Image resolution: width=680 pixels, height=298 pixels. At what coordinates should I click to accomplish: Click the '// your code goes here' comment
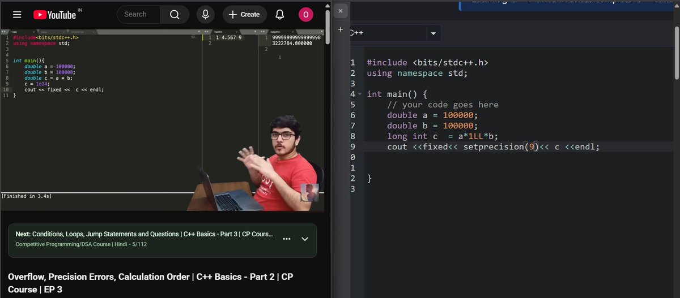click(443, 105)
